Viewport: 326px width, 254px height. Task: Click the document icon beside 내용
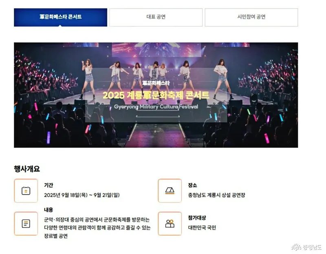(26, 224)
